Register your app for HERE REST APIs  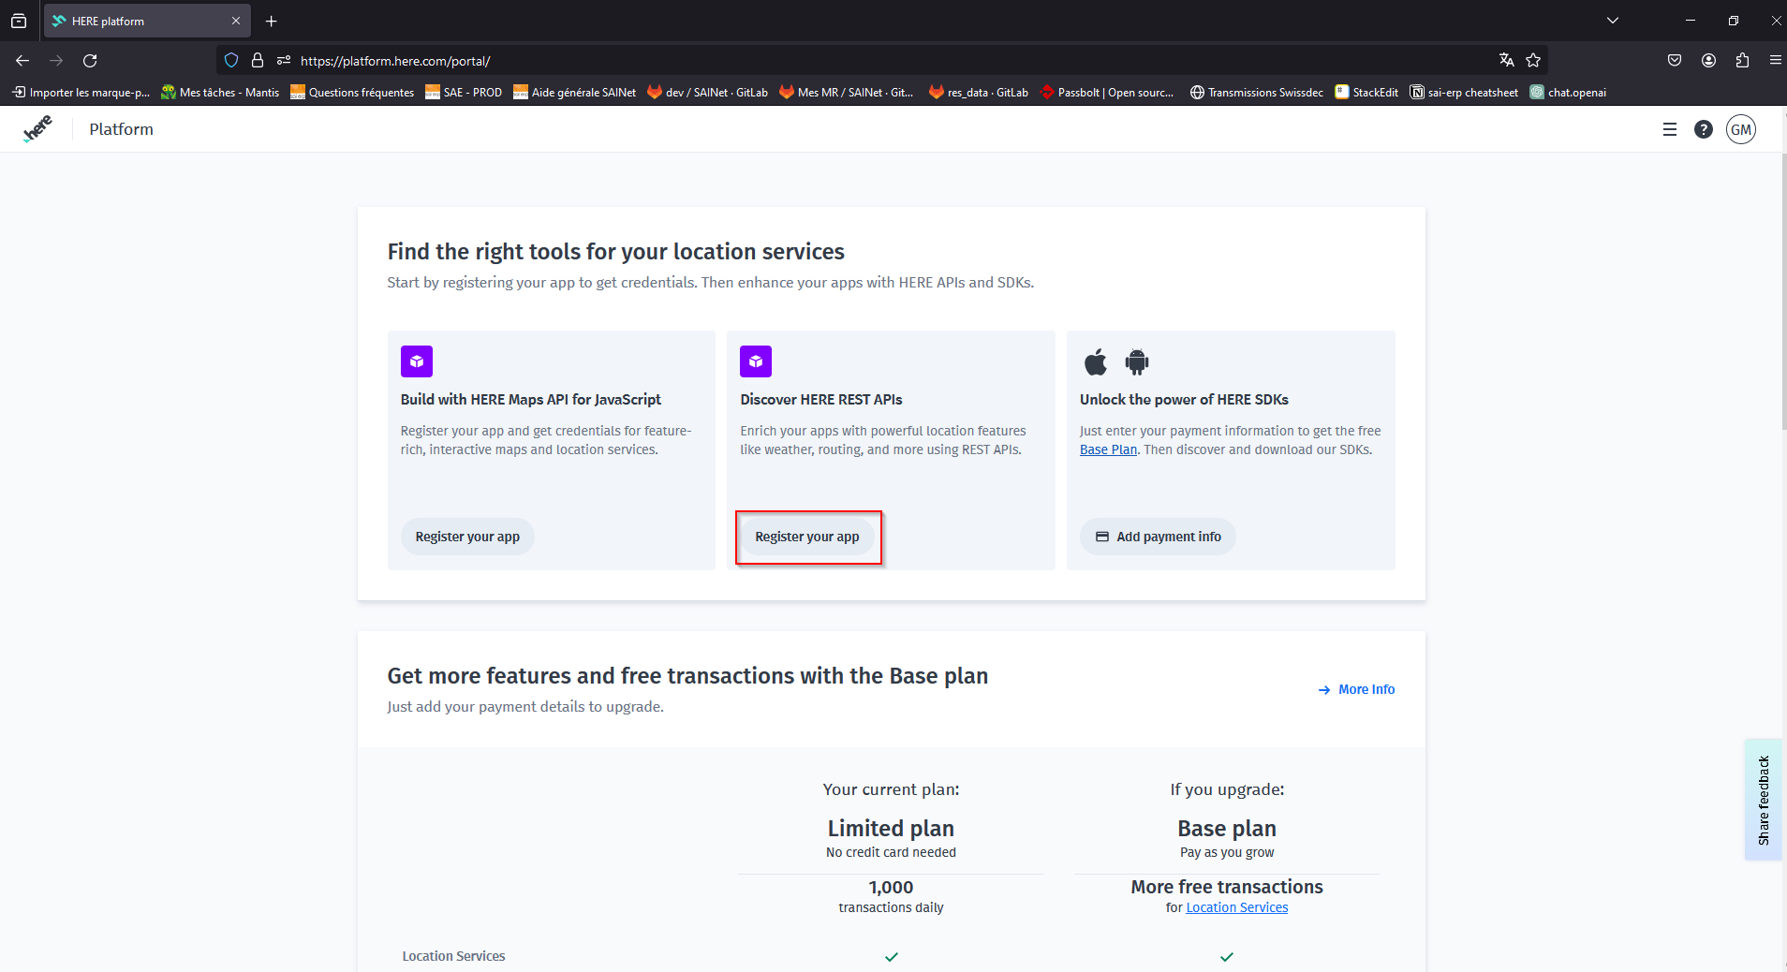807,537
